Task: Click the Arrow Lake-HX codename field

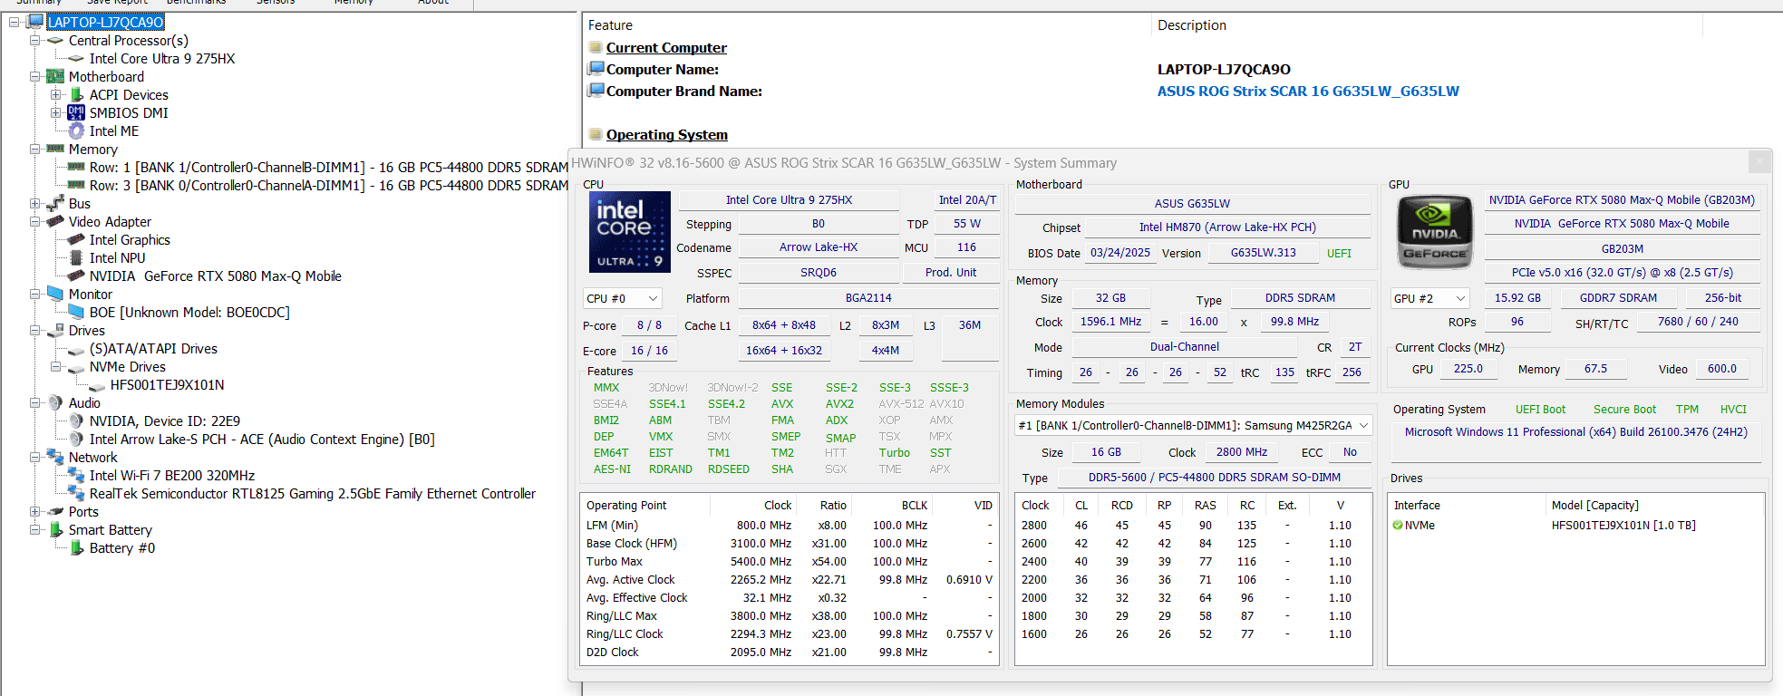Action: click(x=818, y=247)
